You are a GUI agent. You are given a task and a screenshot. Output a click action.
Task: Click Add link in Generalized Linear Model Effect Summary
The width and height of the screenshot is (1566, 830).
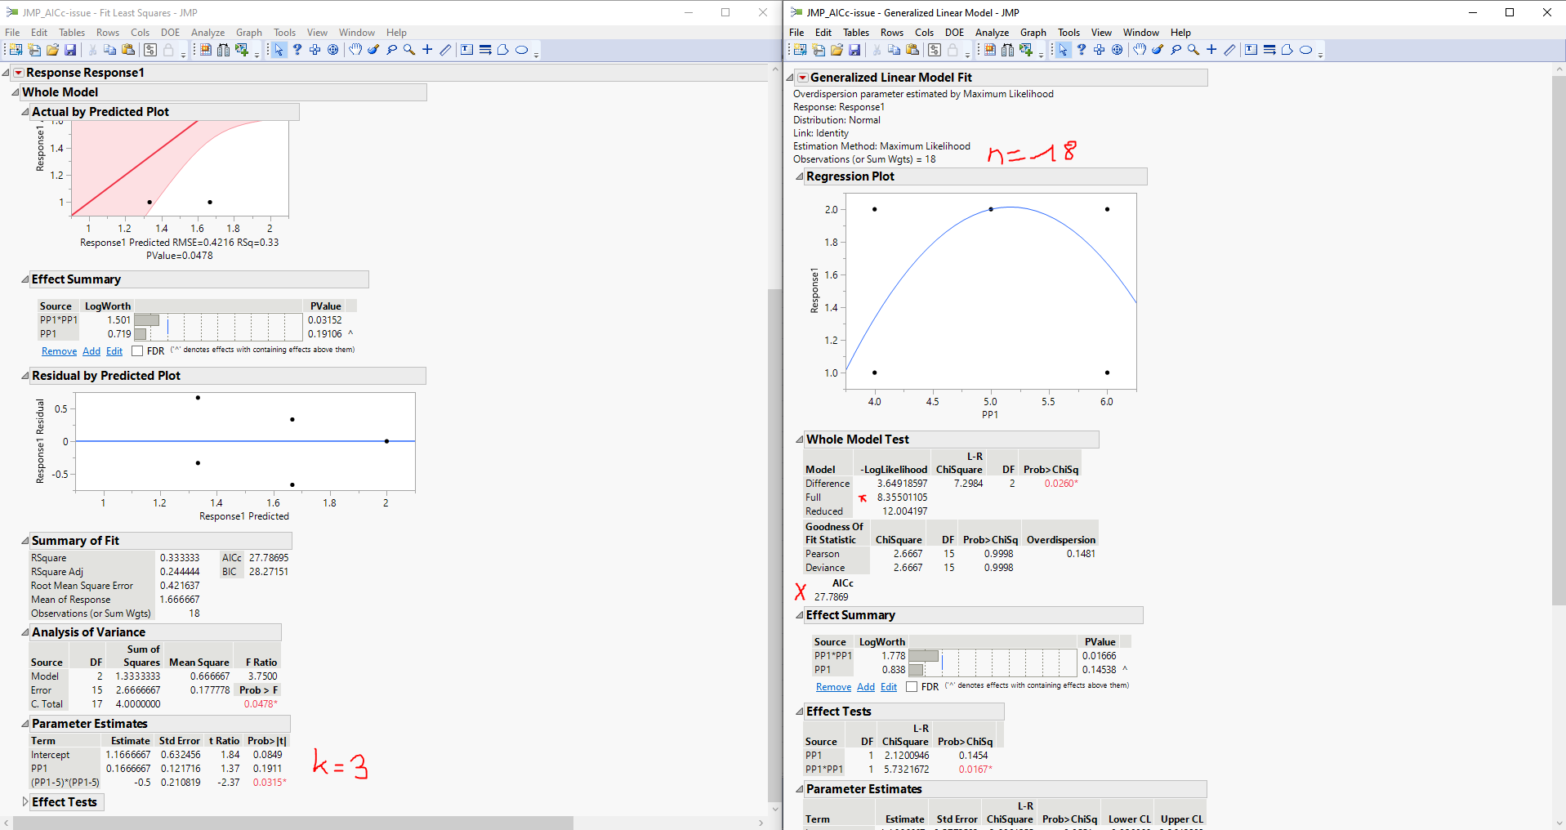(x=866, y=687)
